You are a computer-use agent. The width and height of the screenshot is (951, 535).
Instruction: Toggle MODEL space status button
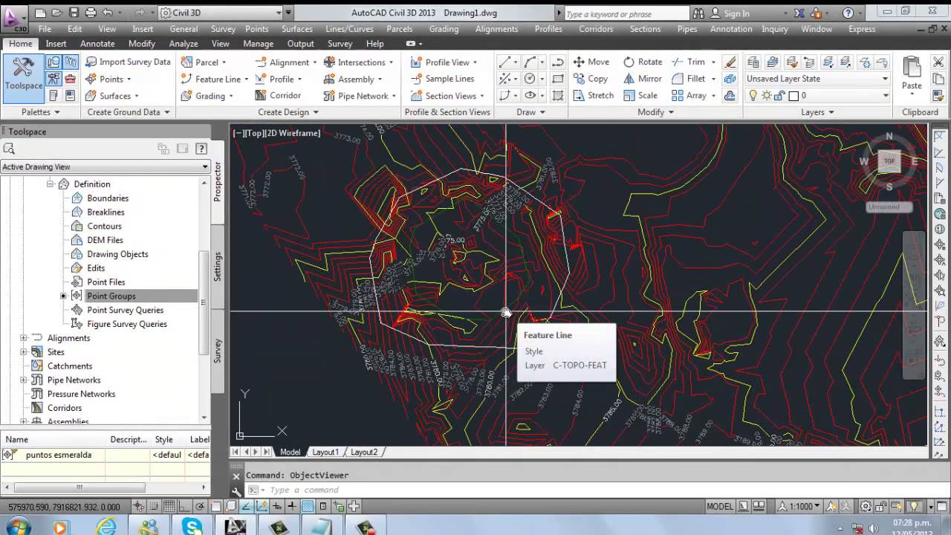(719, 506)
